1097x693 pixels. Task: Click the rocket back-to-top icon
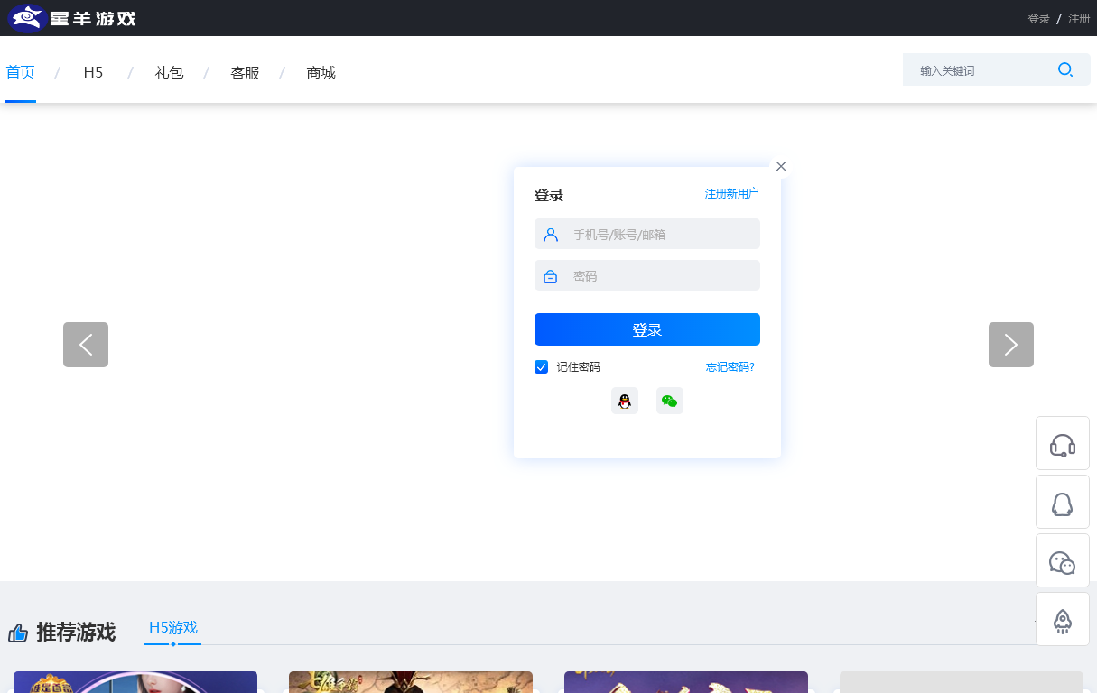(1063, 619)
